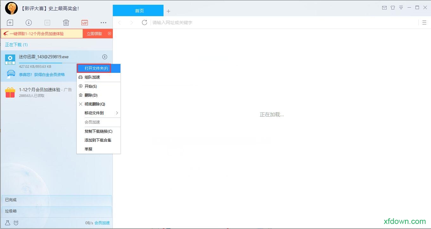Open a new tab with plus button
Image resolution: width=431 pixels, height=229 pixels.
coord(168,11)
